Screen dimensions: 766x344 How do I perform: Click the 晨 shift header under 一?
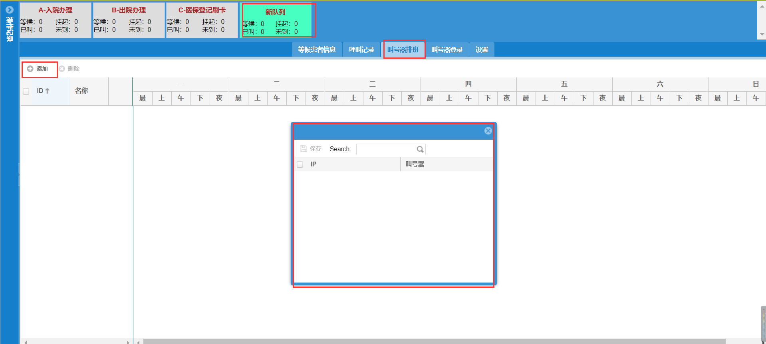tap(143, 98)
